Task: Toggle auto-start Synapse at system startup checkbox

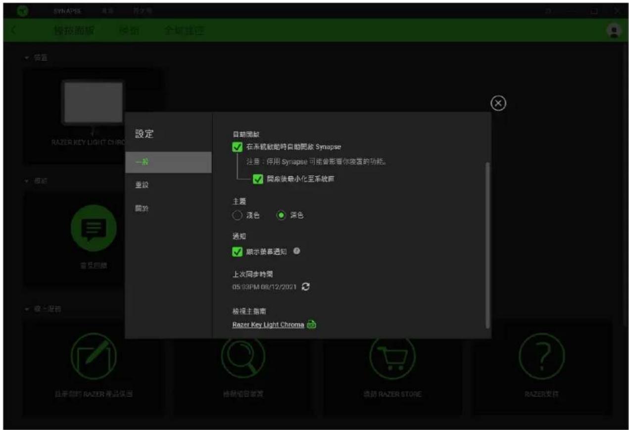Action: (x=237, y=147)
